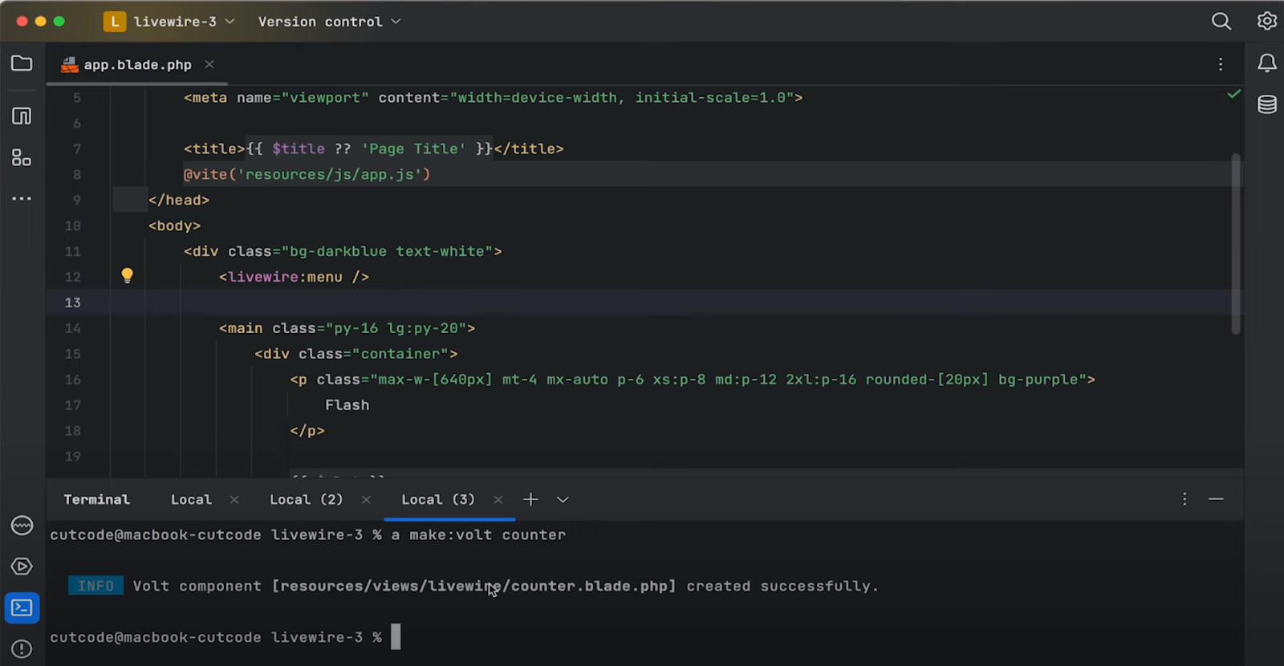Click the <livewire:menu /> tag

(294, 277)
